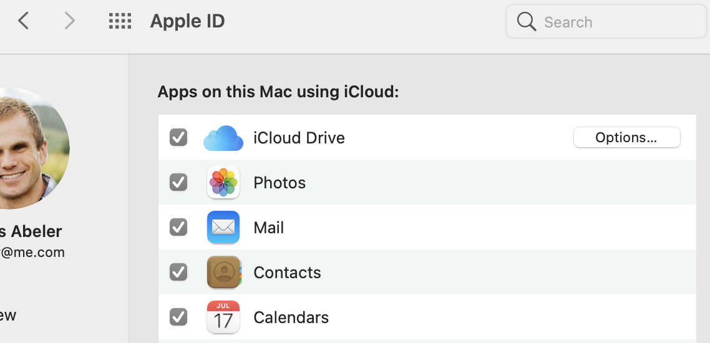Click the iCloud Drive cloud icon
710x343 pixels.
(223, 138)
